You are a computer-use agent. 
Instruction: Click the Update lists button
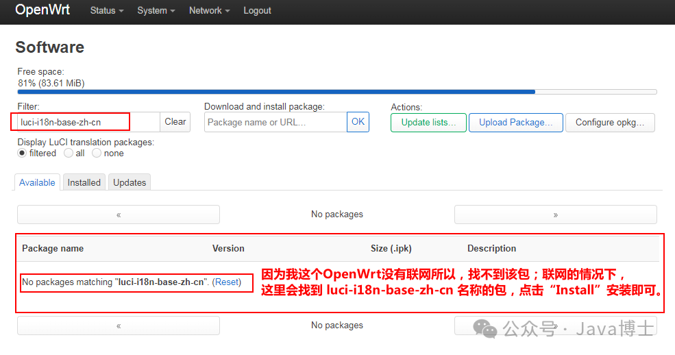[x=428, y=123]
